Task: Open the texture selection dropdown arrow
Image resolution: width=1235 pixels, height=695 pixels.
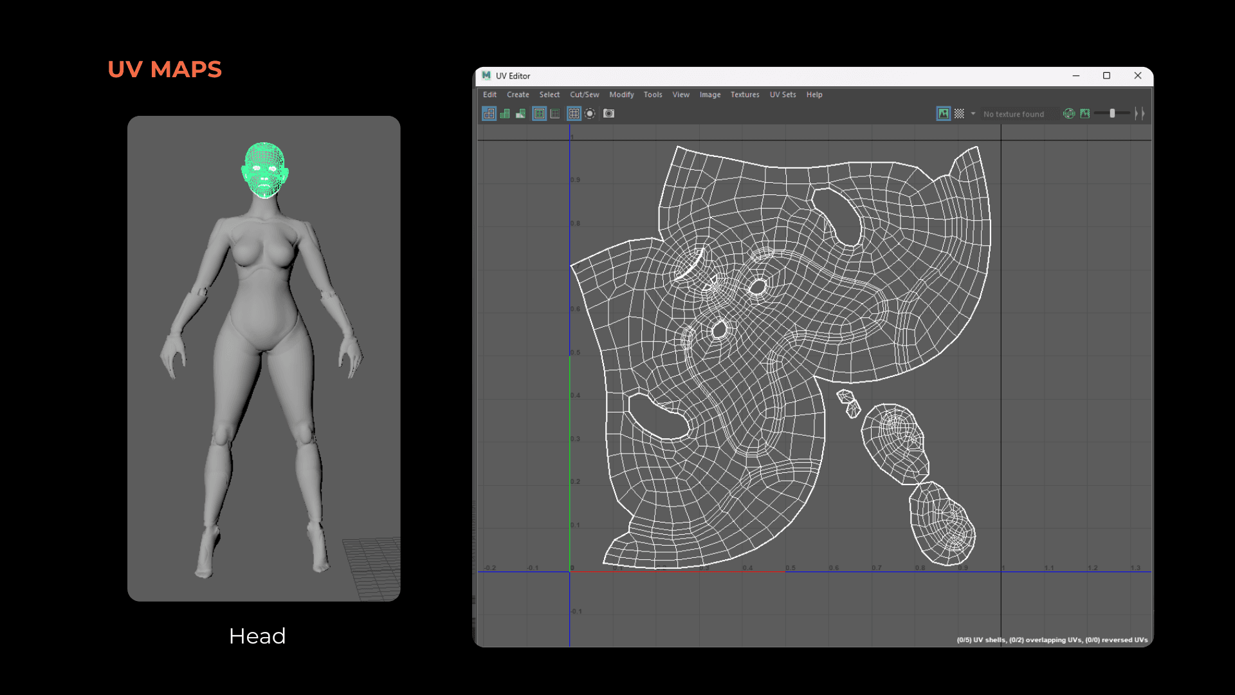Action: coord(973,114)
